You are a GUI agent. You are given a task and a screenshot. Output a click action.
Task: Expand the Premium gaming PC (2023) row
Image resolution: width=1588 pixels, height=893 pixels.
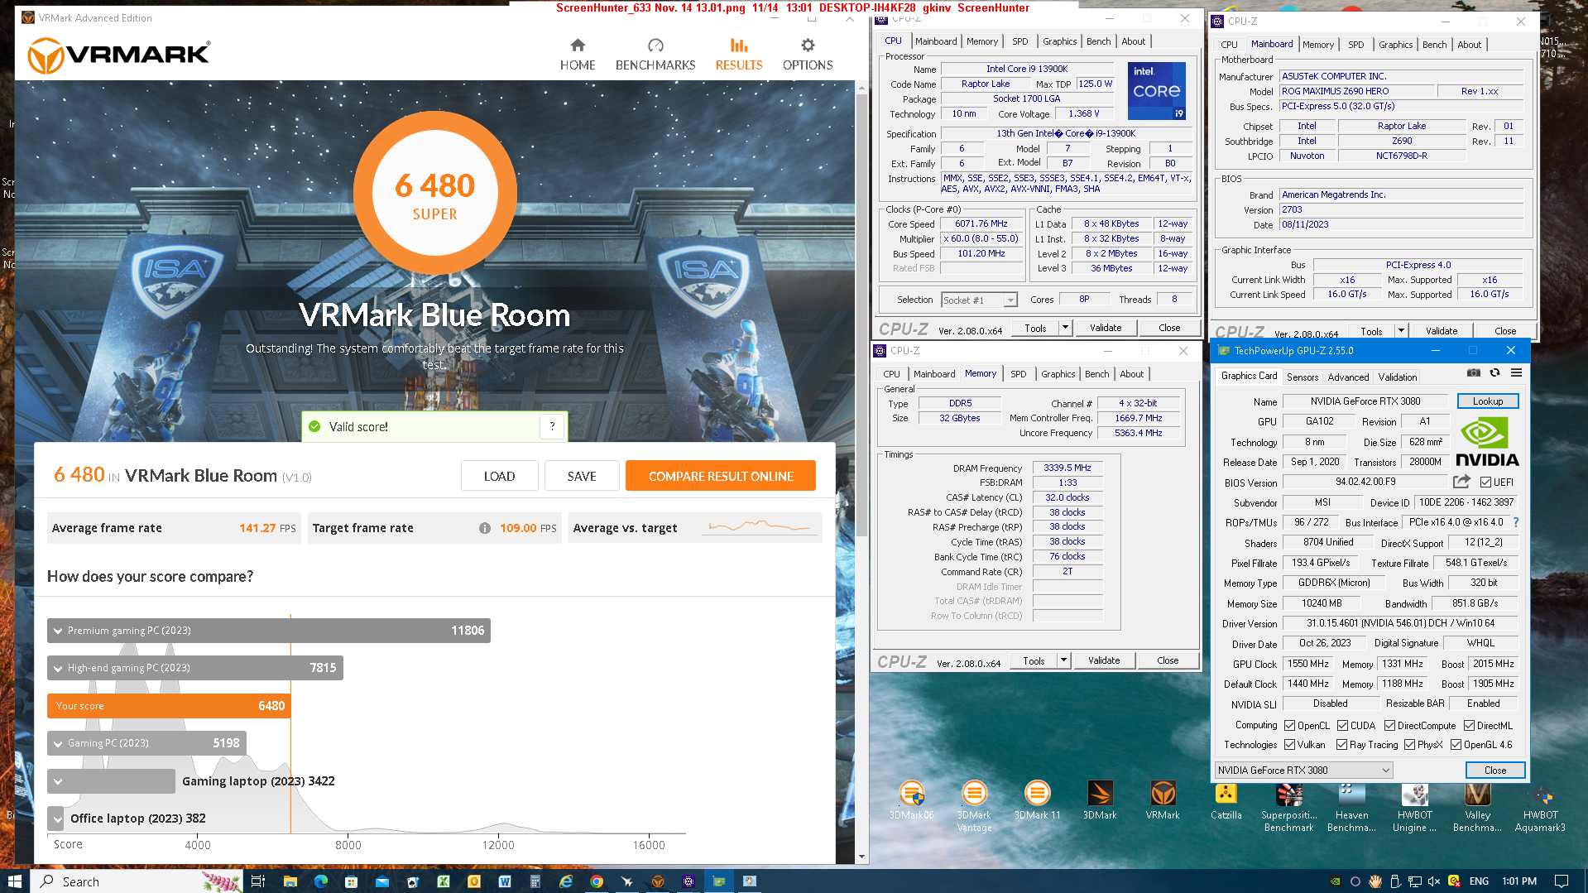coord(269,631)
